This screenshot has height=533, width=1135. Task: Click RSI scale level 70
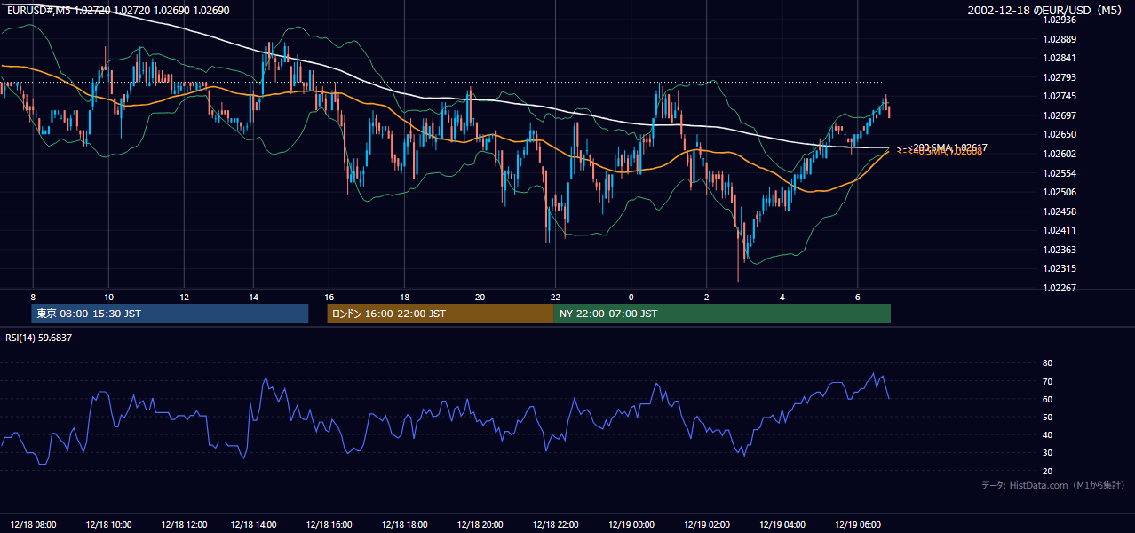pos(1047,381)
